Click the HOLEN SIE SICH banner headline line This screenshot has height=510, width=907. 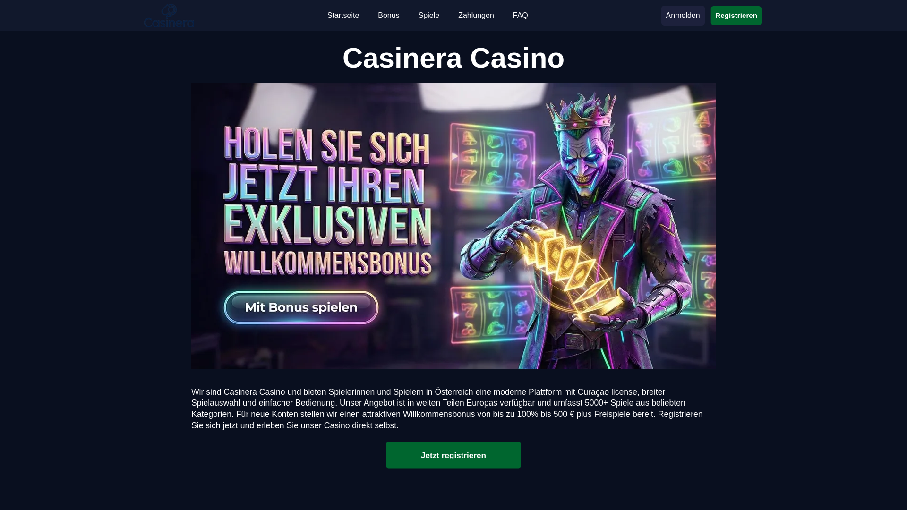326,144
